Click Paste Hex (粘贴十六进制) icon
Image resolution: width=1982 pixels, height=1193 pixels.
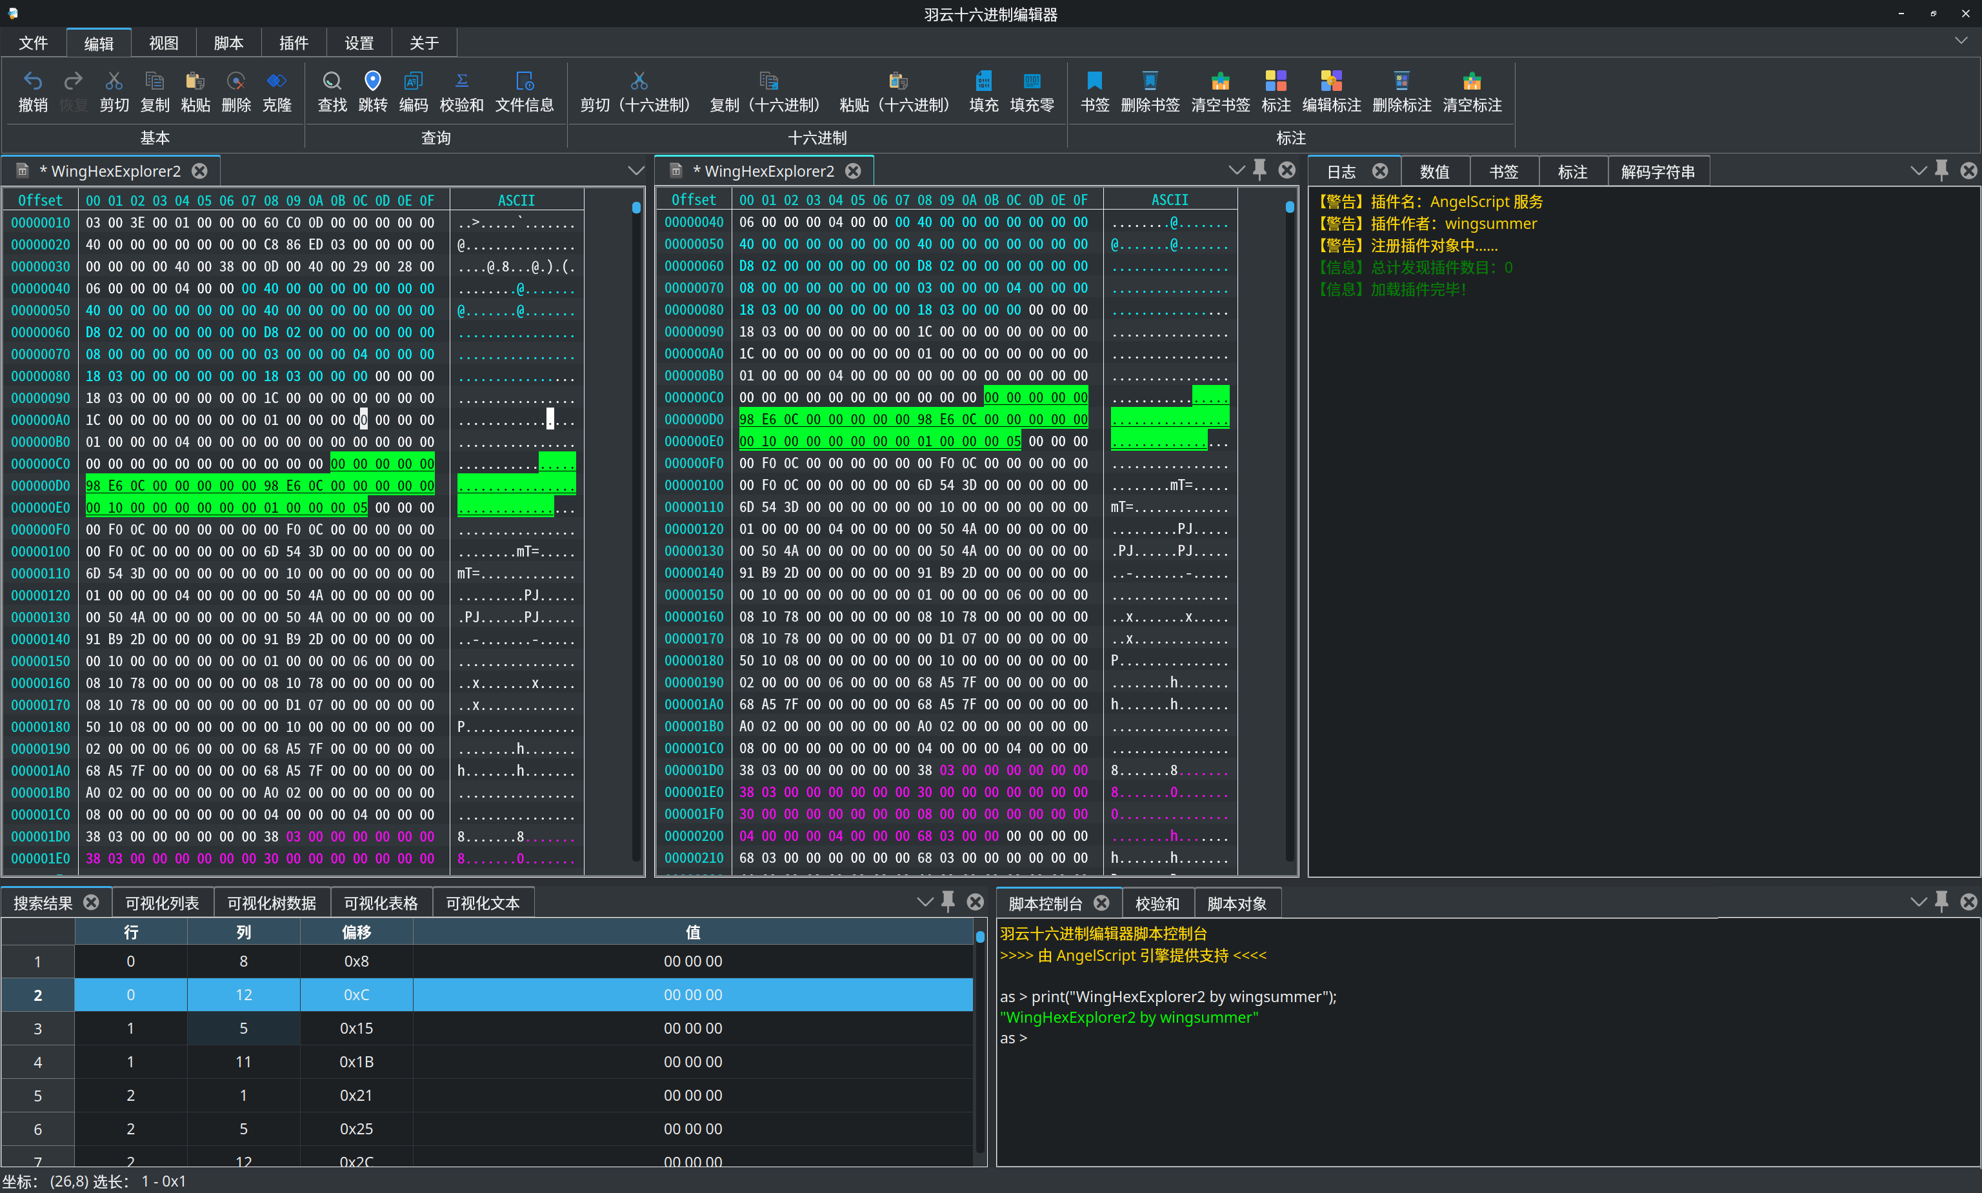897,81
